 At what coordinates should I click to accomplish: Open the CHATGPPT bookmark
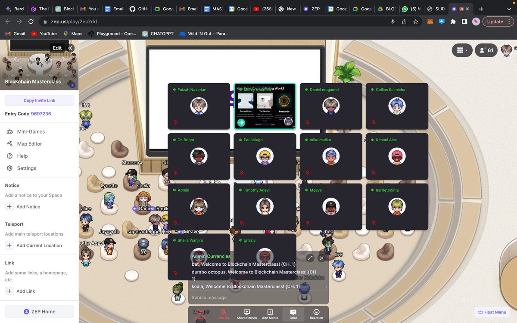coord(158,34)
